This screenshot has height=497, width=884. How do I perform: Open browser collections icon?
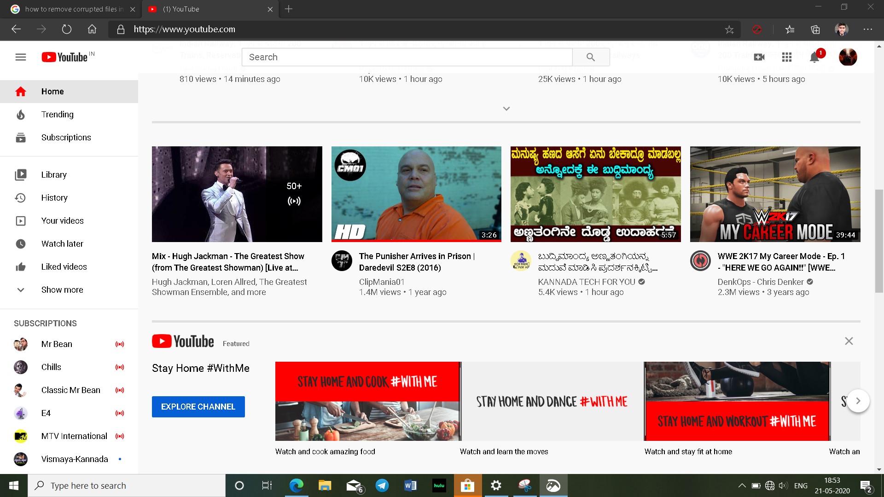815,29
